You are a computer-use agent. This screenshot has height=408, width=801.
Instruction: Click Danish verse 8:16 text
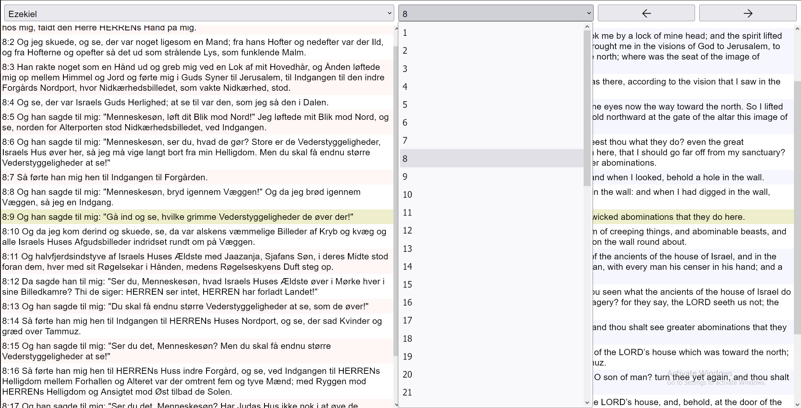pos(196,381)
